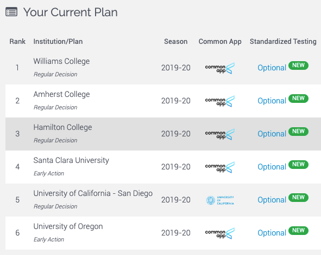Open Optional testing link for Santa Clara University
This screenshot has height=255, width=321.
272,167
